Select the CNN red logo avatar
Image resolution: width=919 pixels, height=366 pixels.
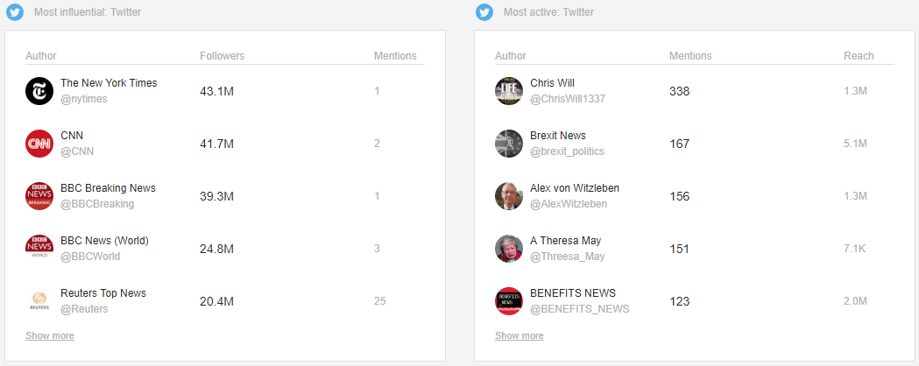point(39,144)
